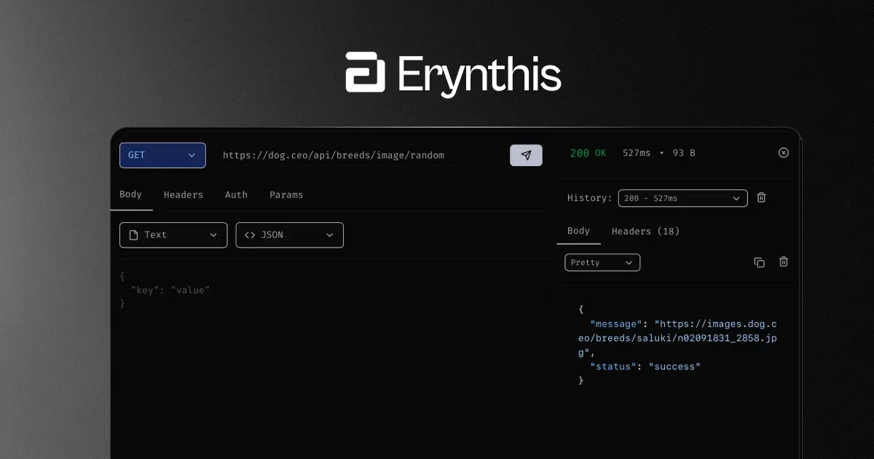874x459 pixels.
Task: Open the Pretty view mode dropdown
Action: (x=602, y=262)
